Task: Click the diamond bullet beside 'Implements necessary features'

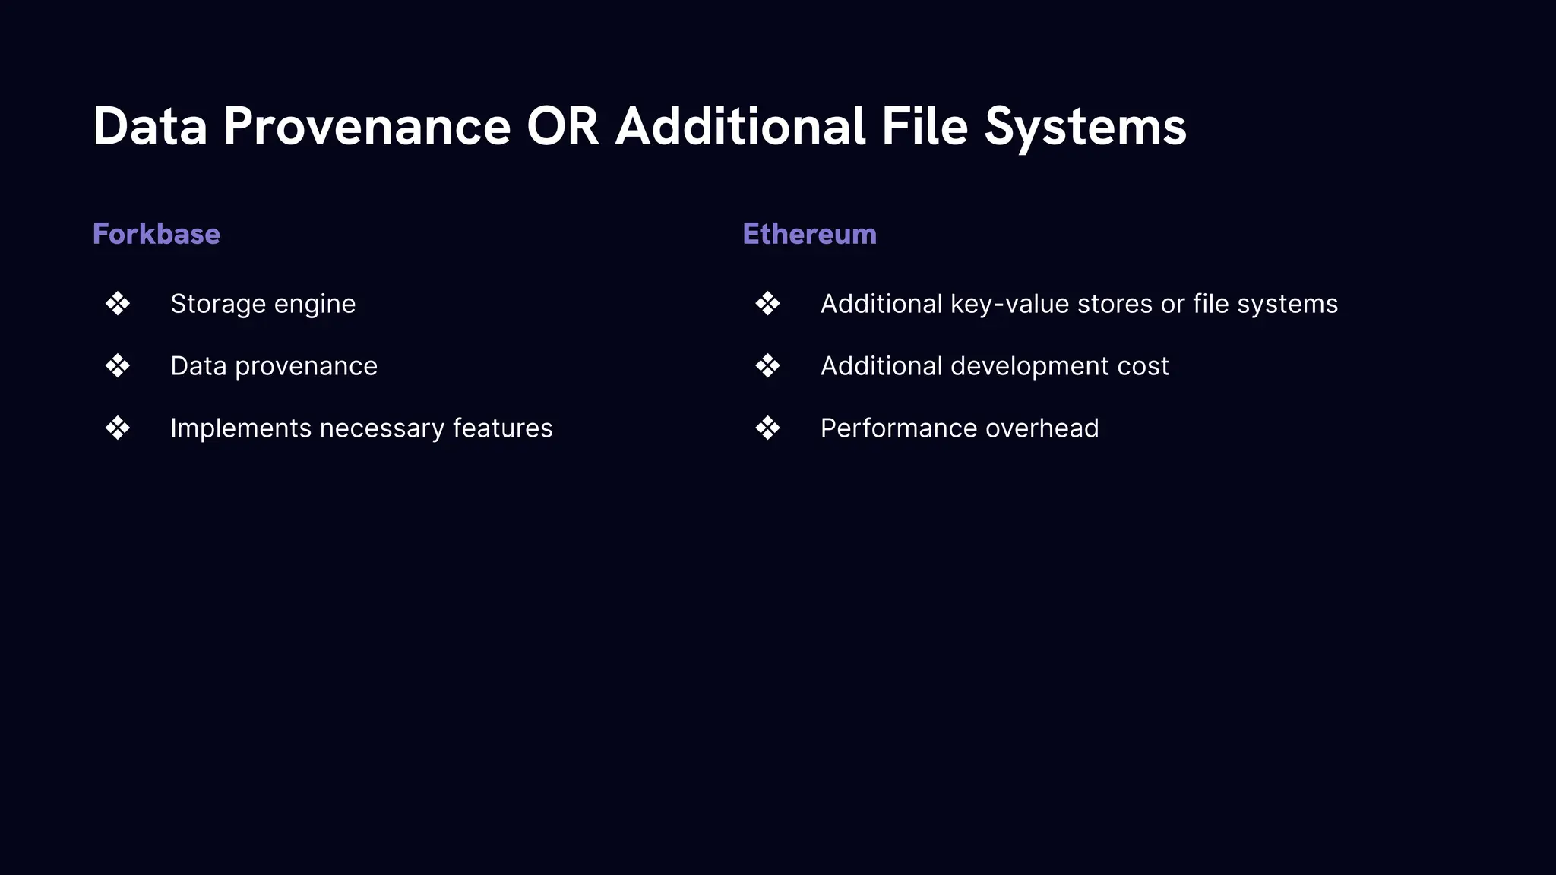Action: click(118, 428)
